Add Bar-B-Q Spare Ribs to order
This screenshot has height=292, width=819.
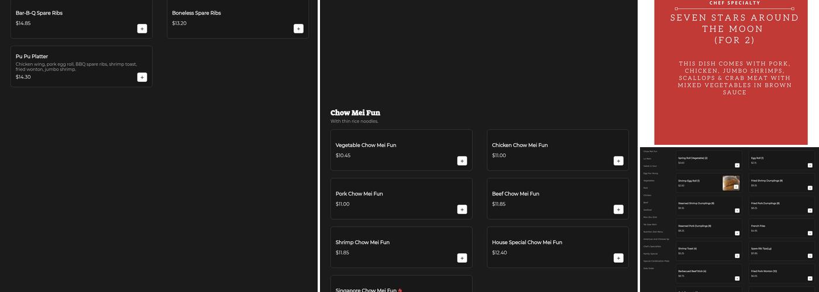pos(142,29)
